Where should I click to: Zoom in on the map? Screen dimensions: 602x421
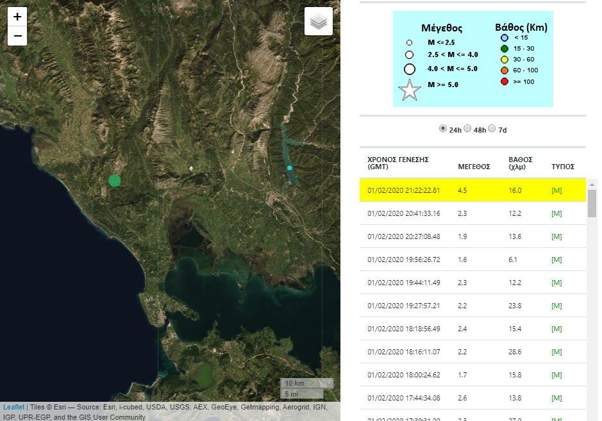pos(17,17)
